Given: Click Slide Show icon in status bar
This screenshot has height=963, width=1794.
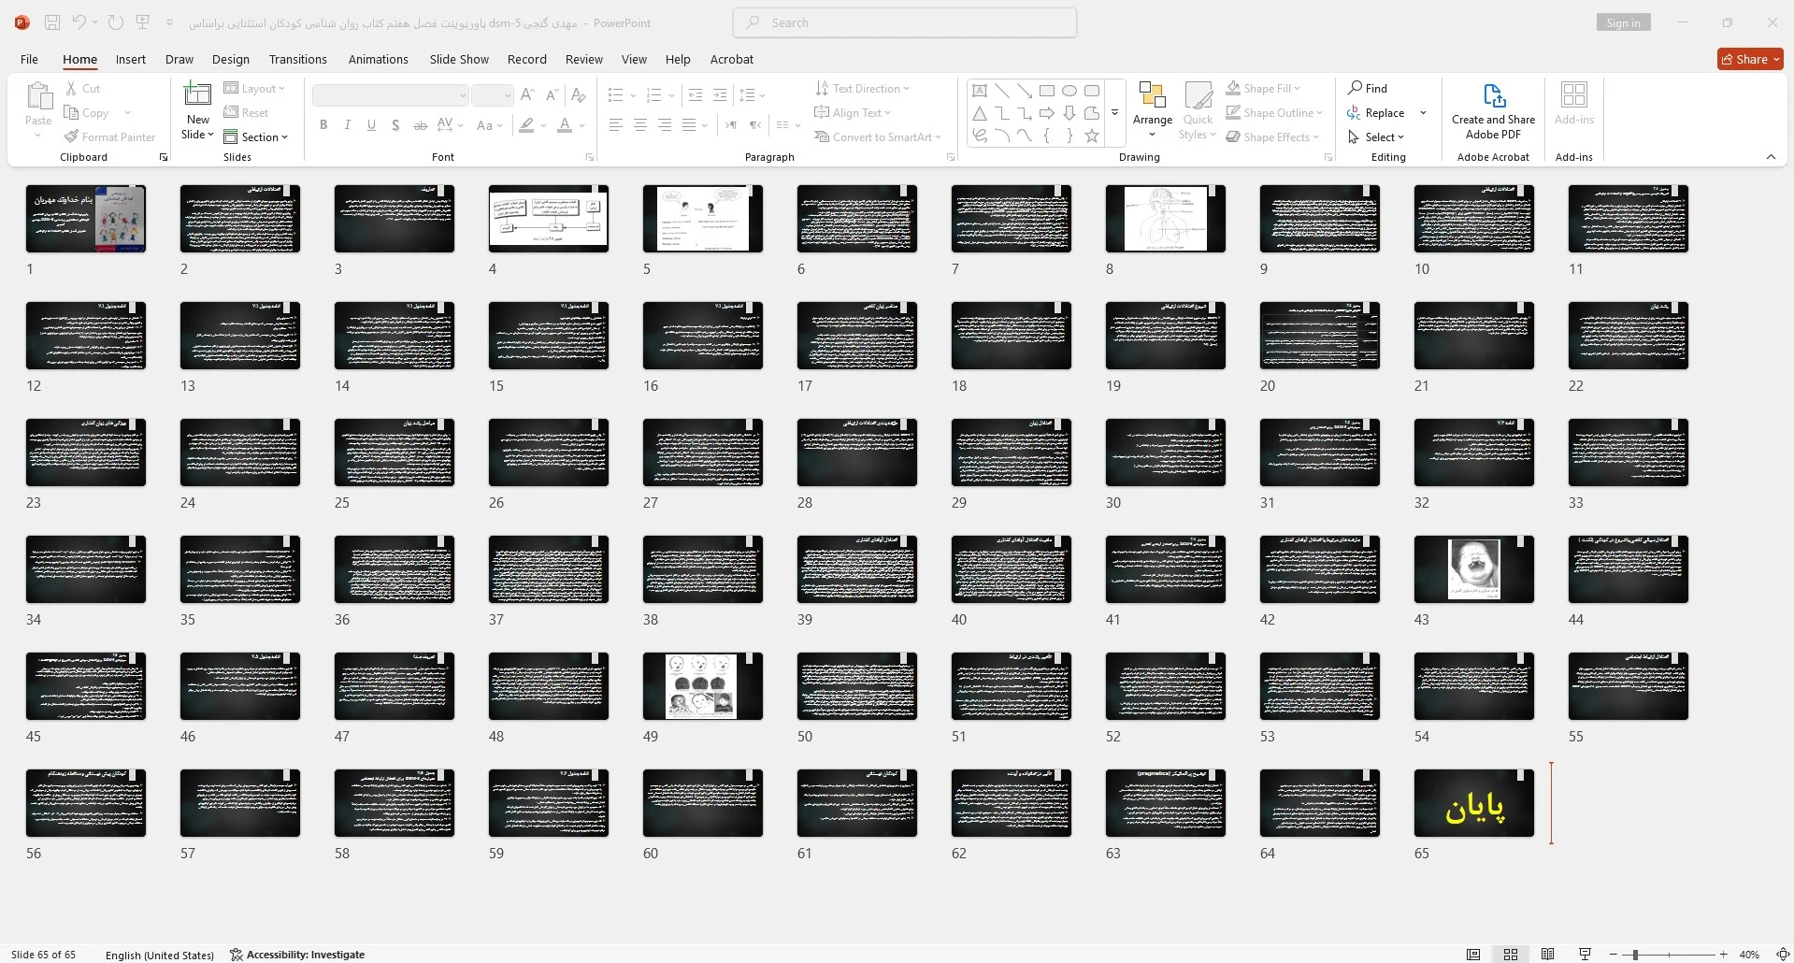Looking at the screenshot, I should coord(1586,955).
